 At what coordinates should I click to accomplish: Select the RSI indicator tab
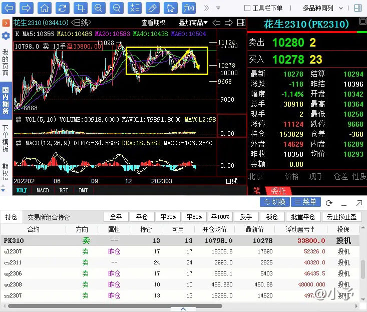point(64,190)
